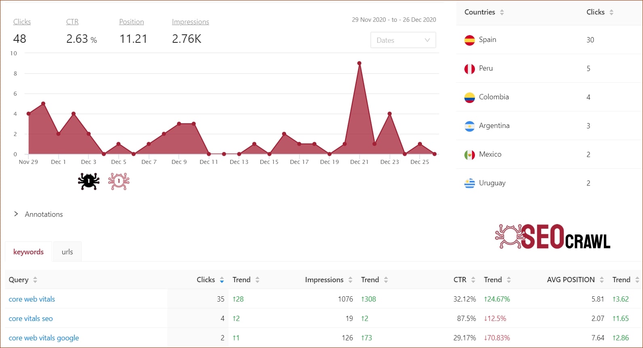This screenshot has width=643, height=348.
Task: Click the Mexico country row label
Action: [x=490, y=154]
